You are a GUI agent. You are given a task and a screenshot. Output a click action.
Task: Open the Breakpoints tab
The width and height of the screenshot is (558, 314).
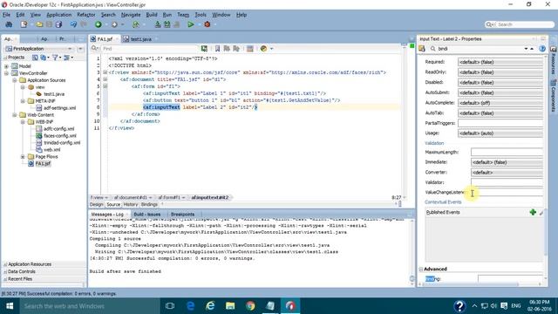coord(182,215)
